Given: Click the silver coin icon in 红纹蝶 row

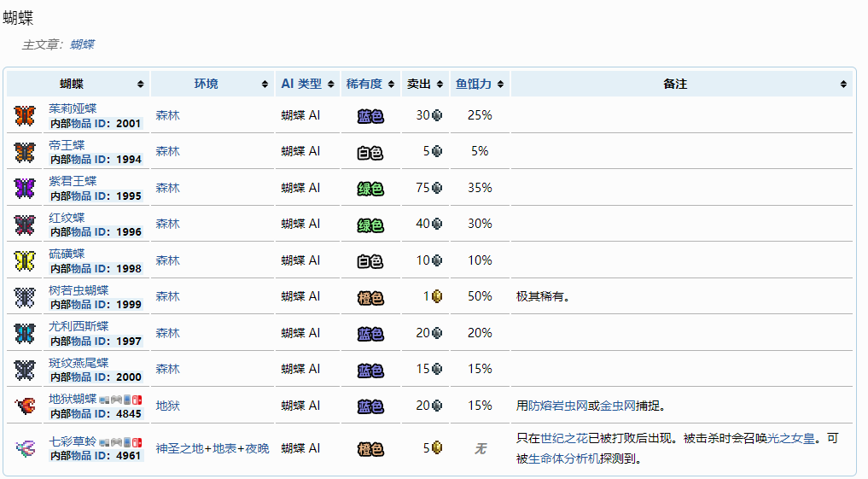Looking at the screenshot, I should pos(437,224).
